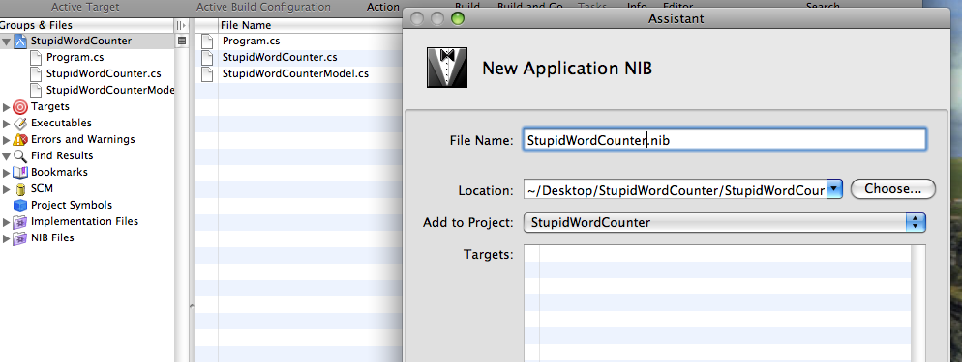Click the Targets bullseye icon
The height and width of the screenshot is (362, 962).
(x=20, y=107)
